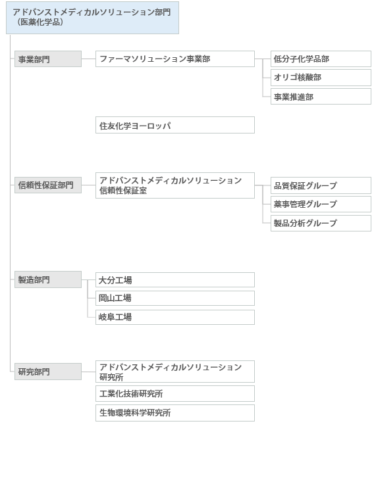Choose 事業推進部 box
374x482 pixels.
[321, 97]
